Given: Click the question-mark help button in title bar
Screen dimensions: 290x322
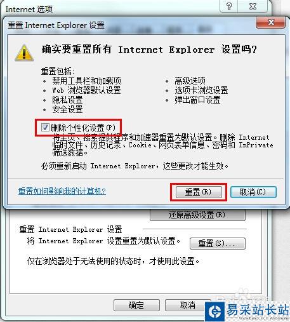Looking at the screenshot, I should click(x=229, y=6).
